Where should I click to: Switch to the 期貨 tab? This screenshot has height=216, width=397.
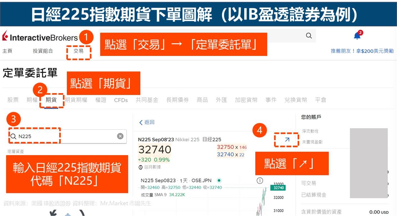click(51, 100)
